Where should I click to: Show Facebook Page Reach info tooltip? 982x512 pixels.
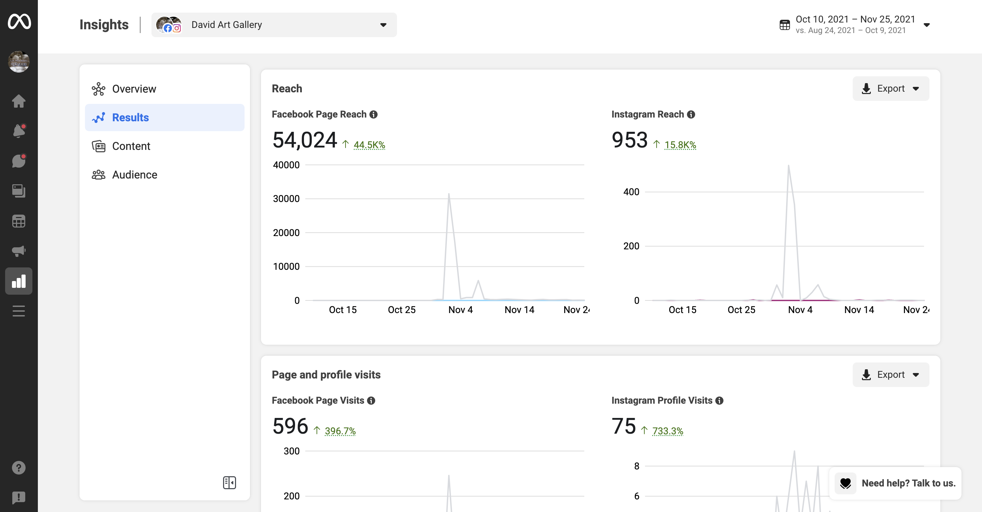(x=373, y=114)
